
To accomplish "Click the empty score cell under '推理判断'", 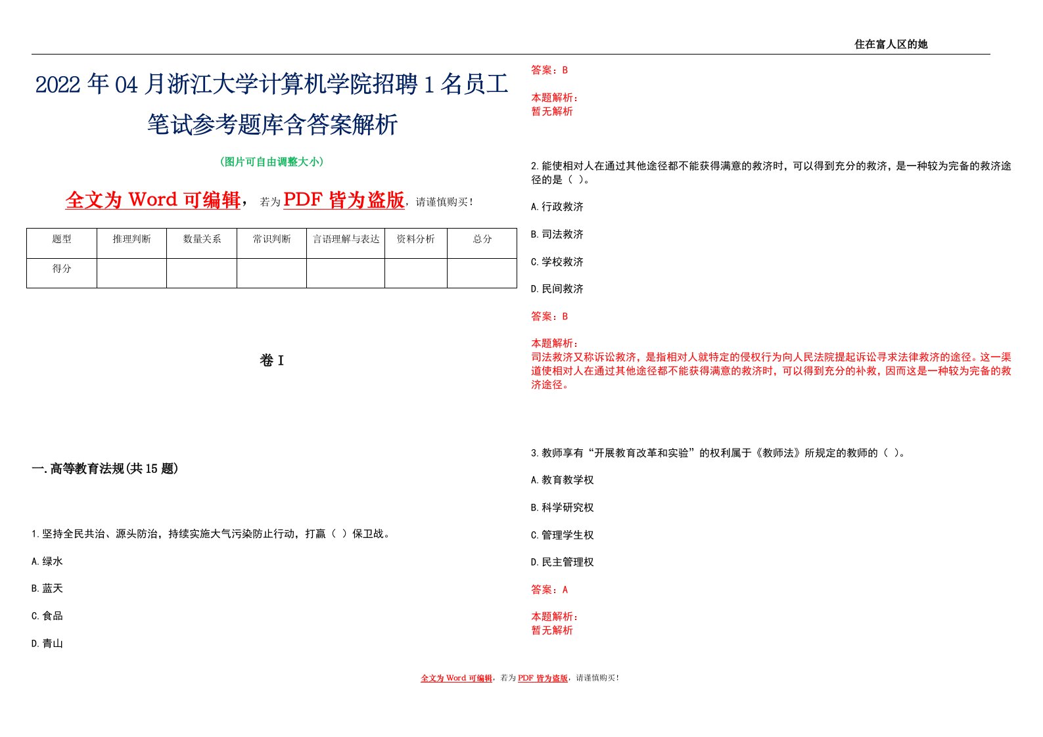I will point(131,273).
